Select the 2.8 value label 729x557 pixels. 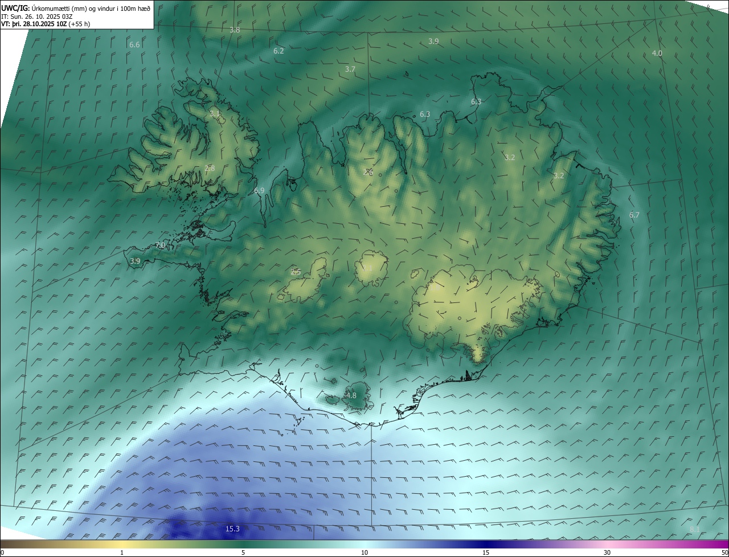click(210, 168)
